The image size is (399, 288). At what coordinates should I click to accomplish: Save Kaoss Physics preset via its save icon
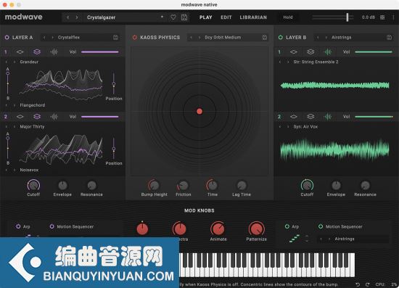[265, 38]
